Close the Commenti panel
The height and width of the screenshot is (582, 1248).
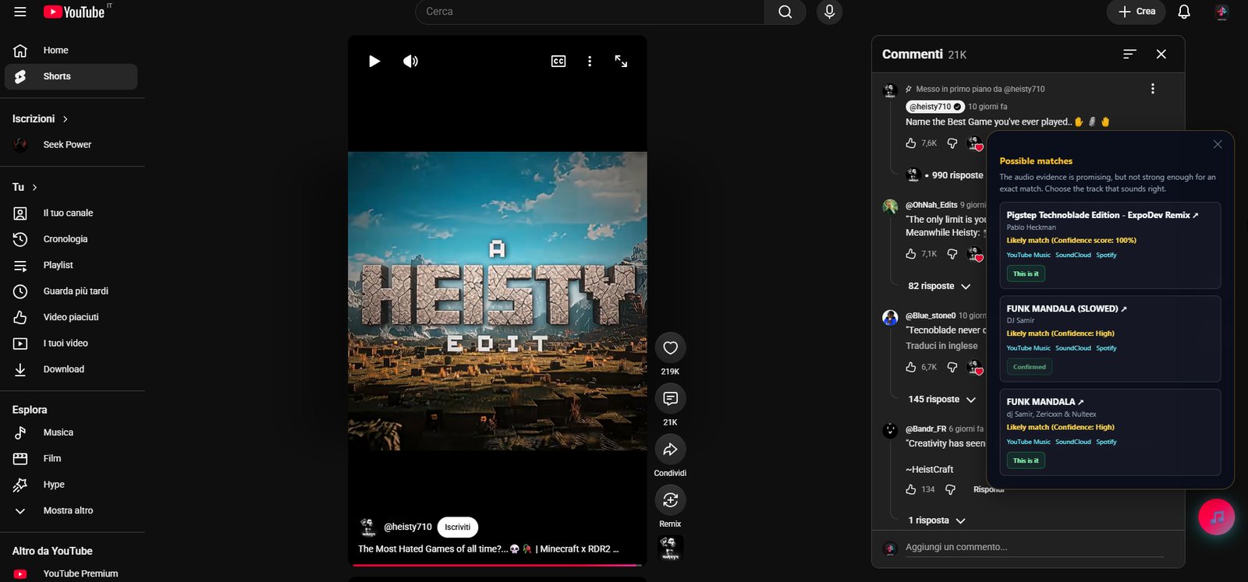(1161, 54)
